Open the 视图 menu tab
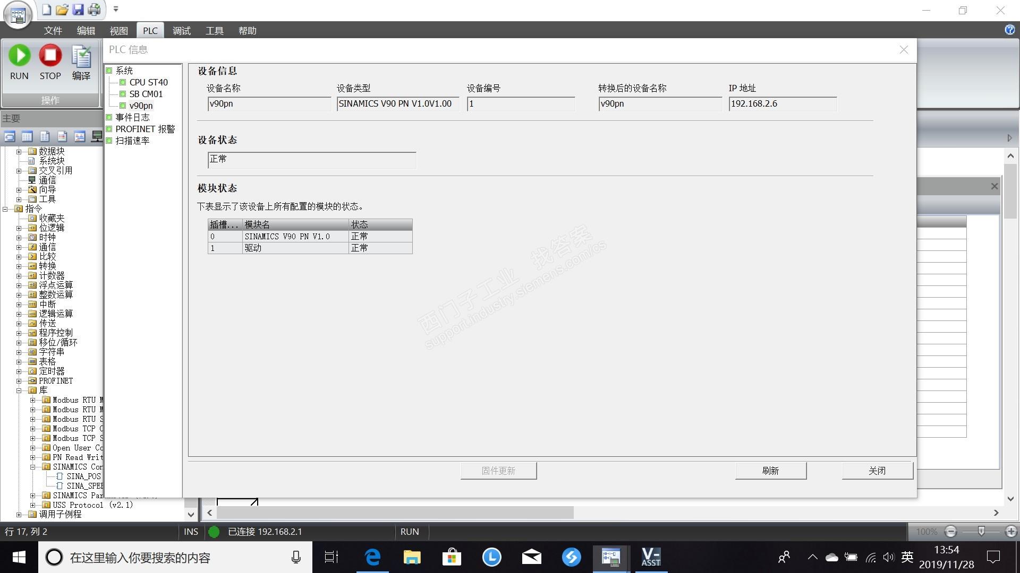This screenshot has height=573, width=1020. (118, 31)
